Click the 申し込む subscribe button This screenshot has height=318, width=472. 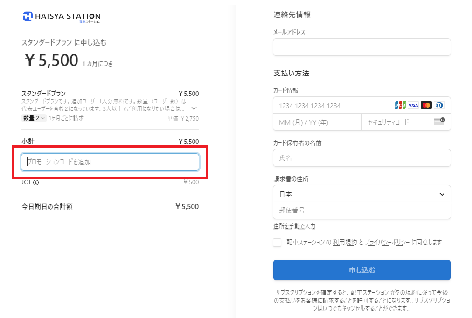pos(361,270)
